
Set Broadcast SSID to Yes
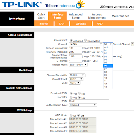point(71,93)
